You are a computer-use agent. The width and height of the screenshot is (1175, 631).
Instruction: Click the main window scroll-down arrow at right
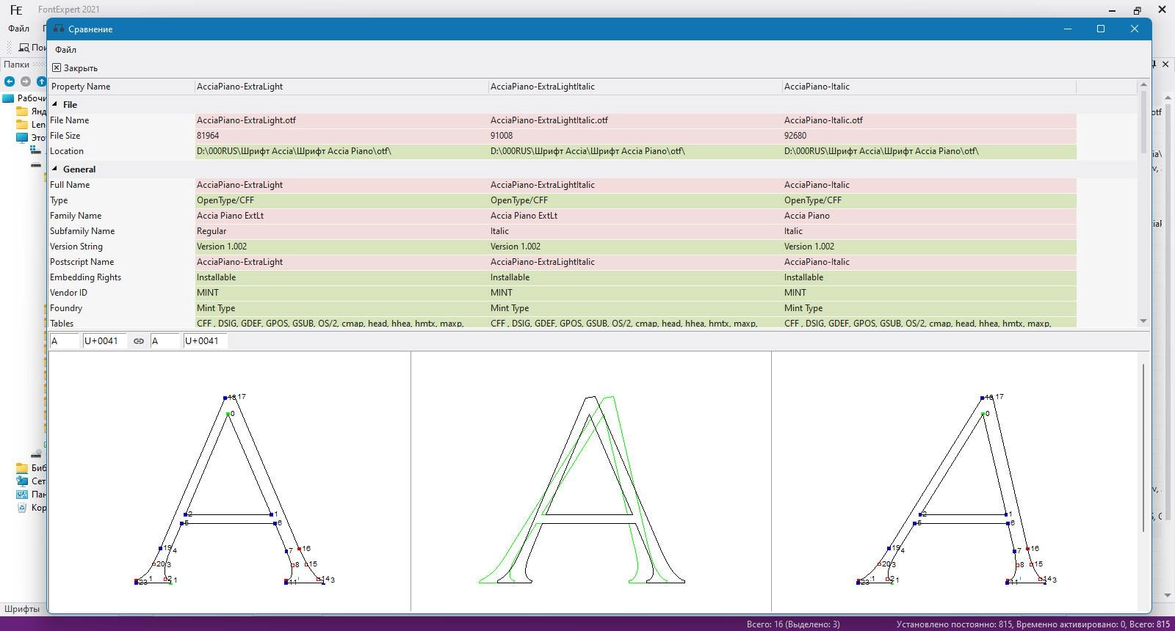click(1168, 596)
